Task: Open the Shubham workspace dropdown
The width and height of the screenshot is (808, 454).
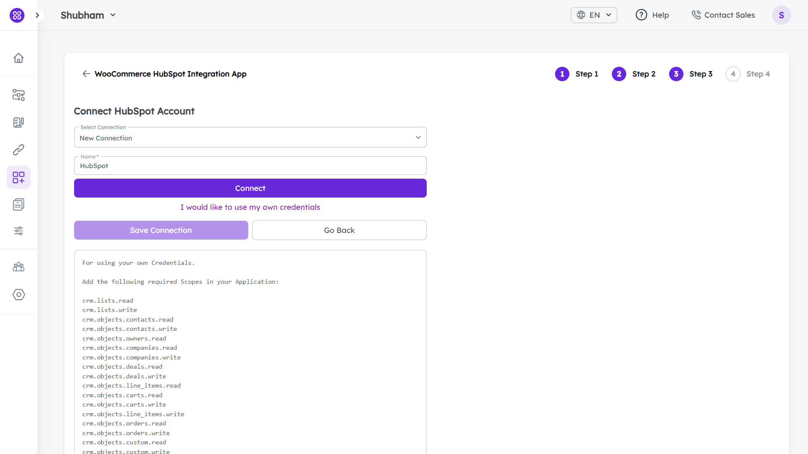Action: point(88,15)
